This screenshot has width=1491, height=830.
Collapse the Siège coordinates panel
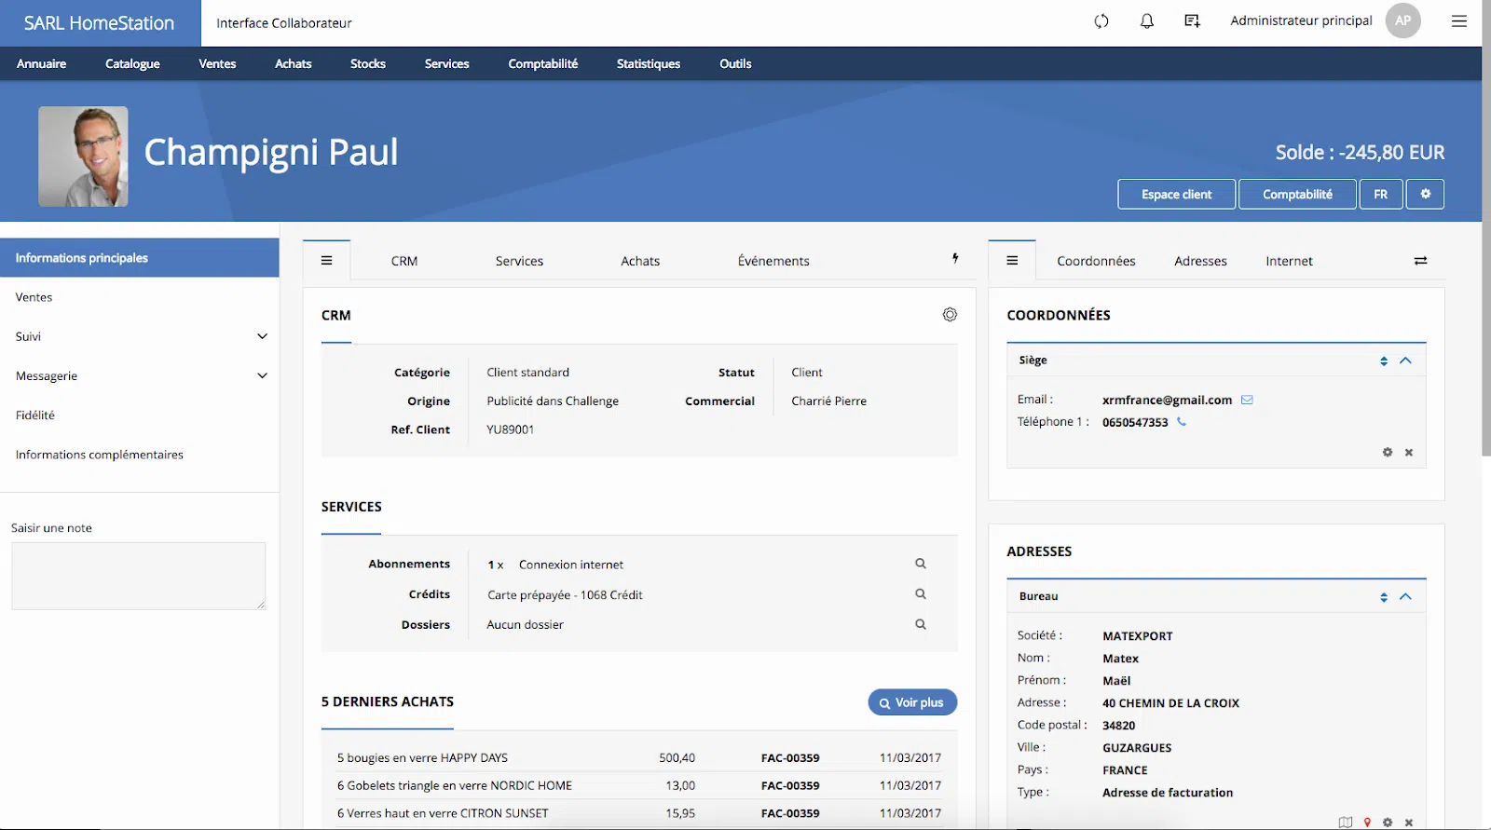pyautogui.click(x=1406, y=361)
